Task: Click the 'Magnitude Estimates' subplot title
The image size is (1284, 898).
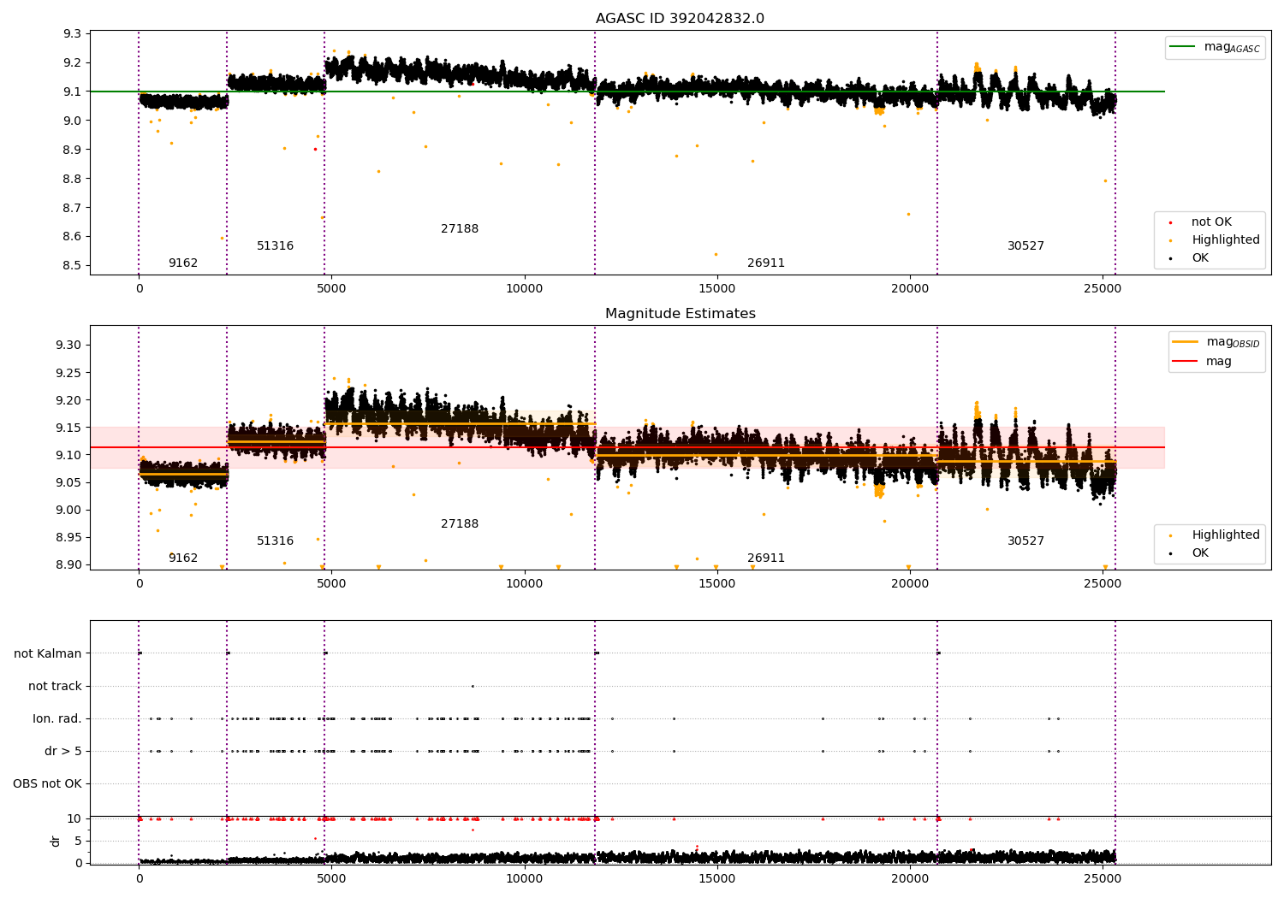Action: (680, 314)
